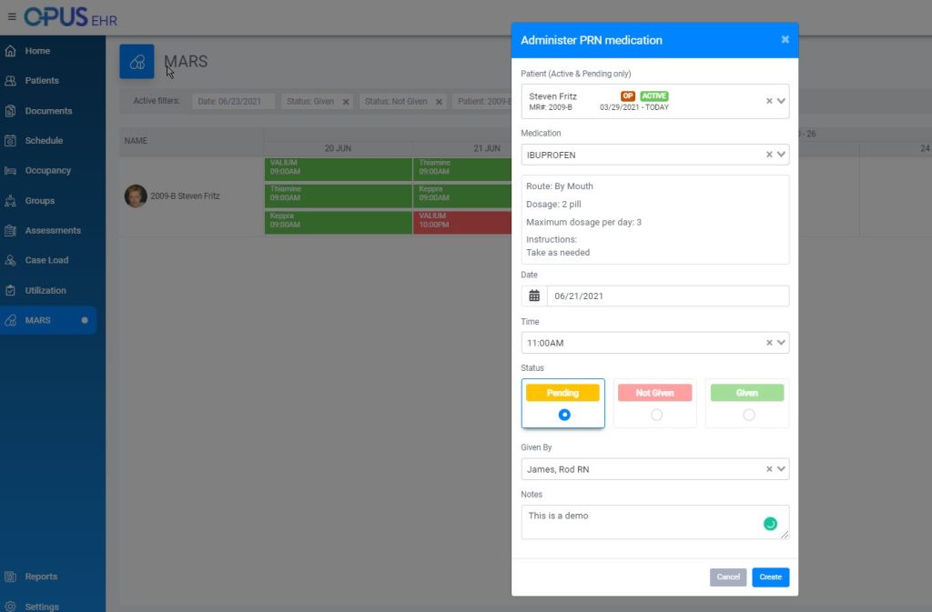Open the James, Rod RN combo box
This screenshot has height=612, width=932.
point(655,469)
